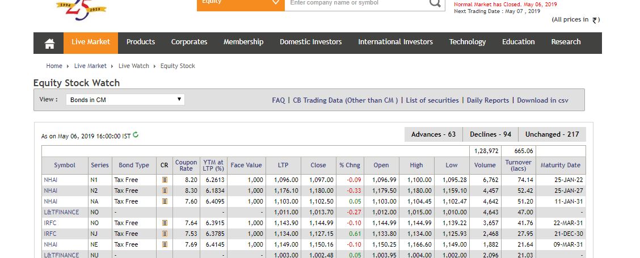The width and height of the screenshot is (640, 258).
Task: Click Download in csv link
Action: tap(542, 100)
